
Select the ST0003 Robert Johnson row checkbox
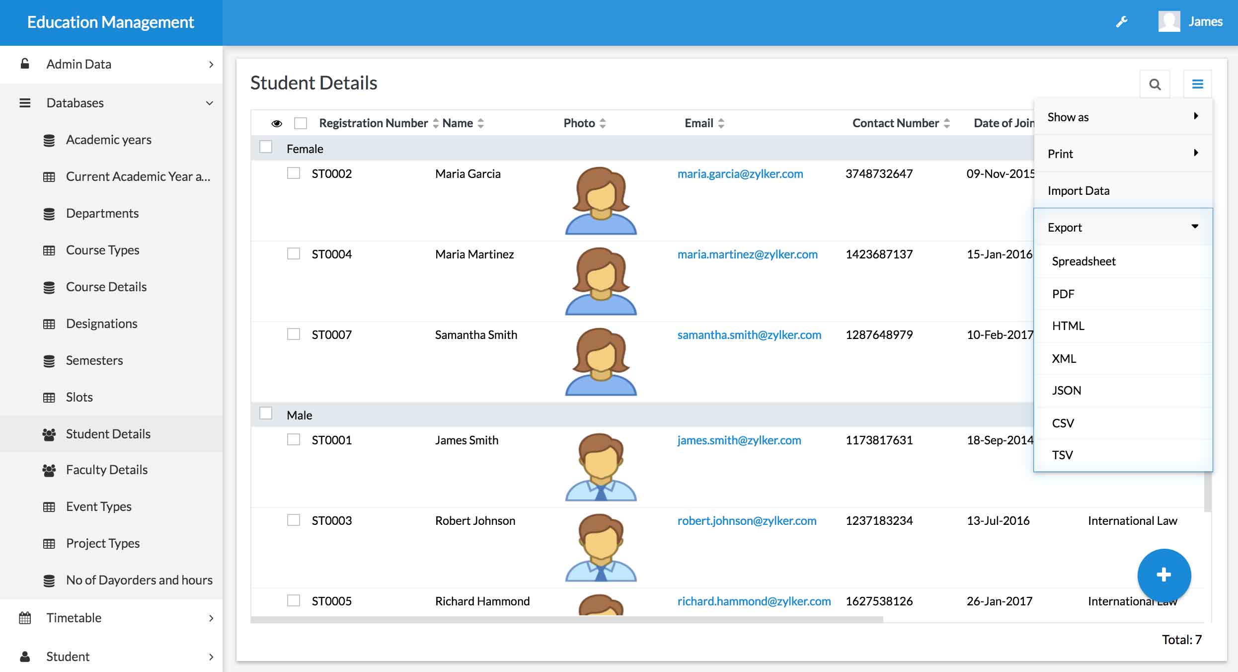[x=294, y=520]
